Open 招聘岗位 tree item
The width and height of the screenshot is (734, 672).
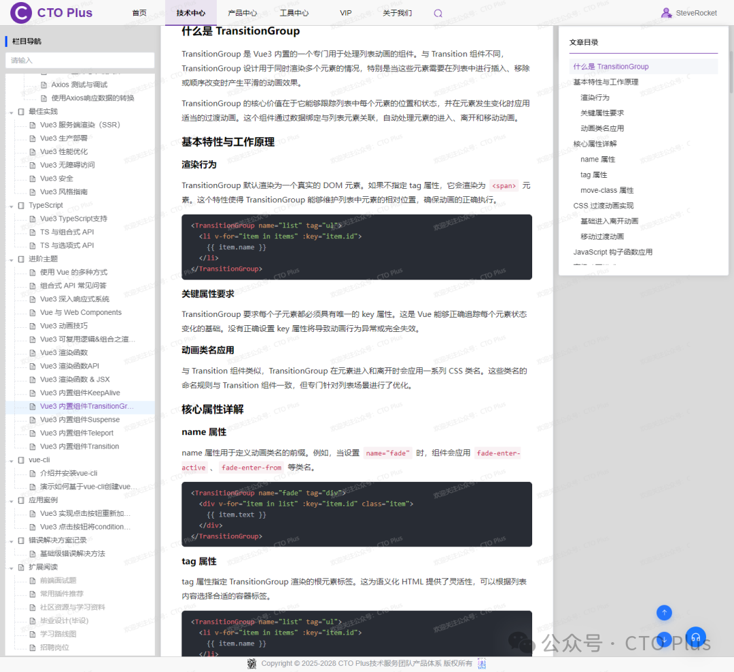coord(54,647)
